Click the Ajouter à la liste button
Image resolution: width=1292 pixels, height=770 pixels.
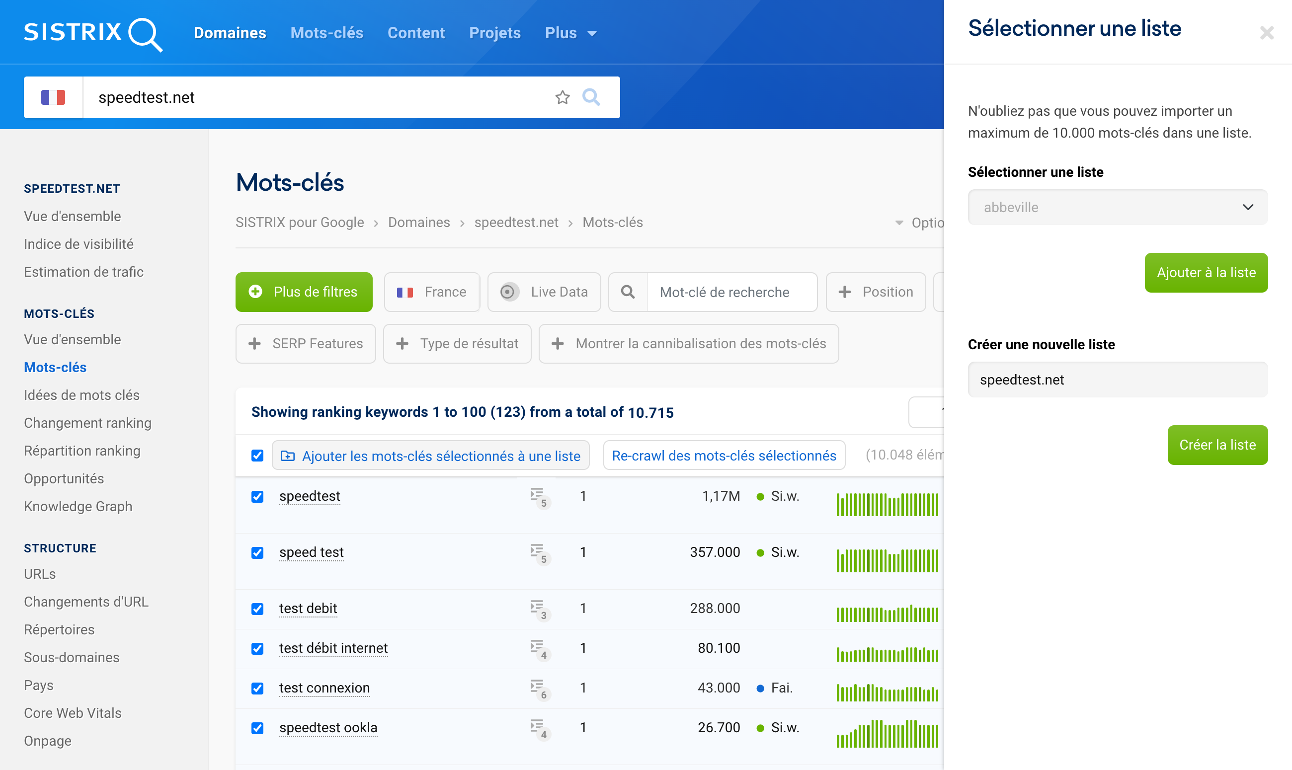click(1206, 272)
